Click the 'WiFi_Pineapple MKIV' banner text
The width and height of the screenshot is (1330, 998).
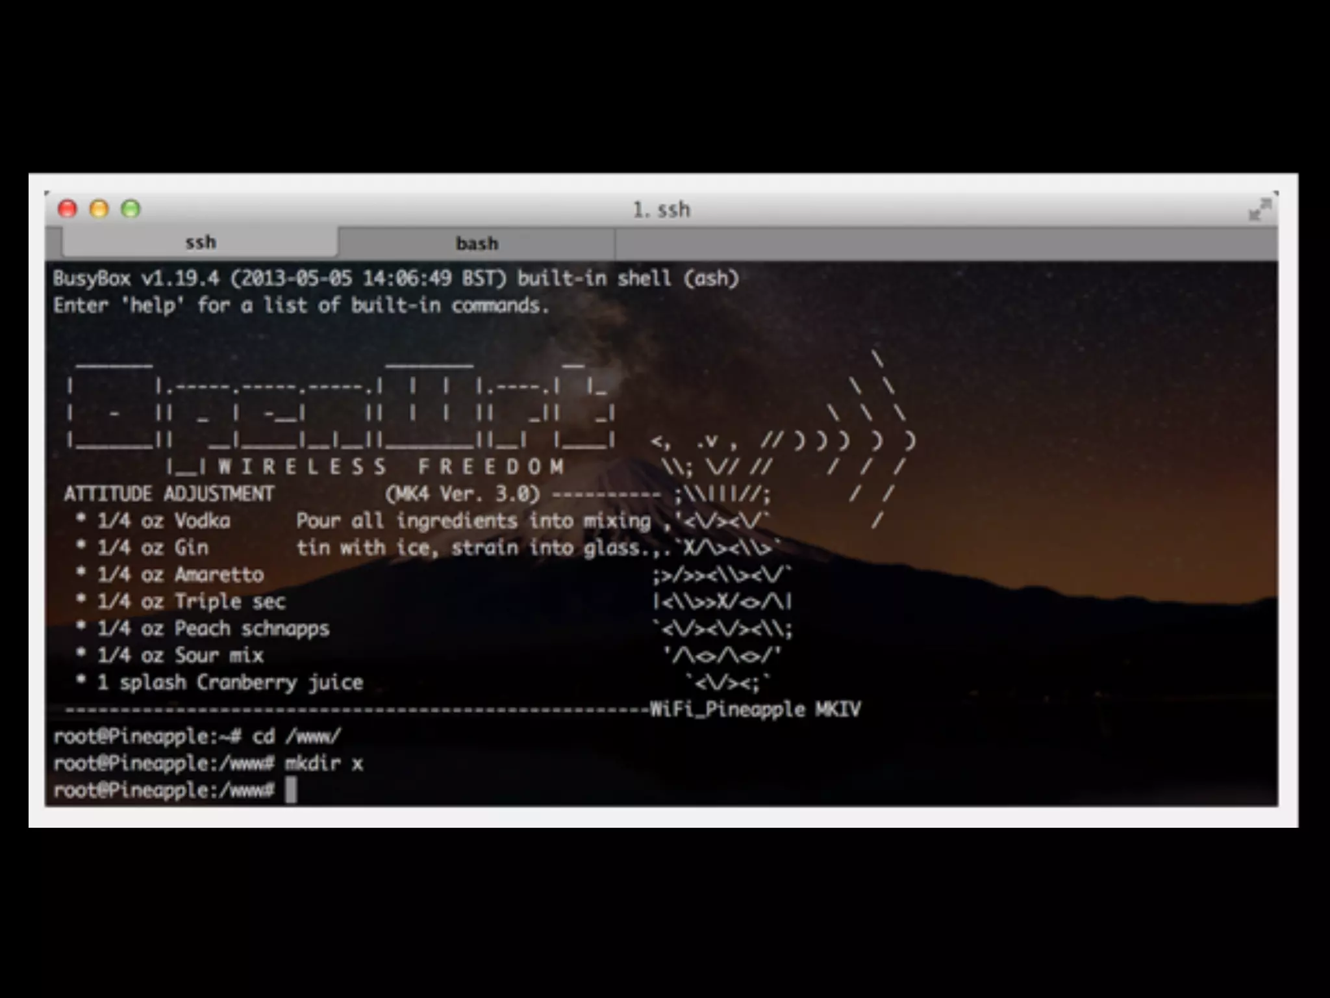[755, 709]
